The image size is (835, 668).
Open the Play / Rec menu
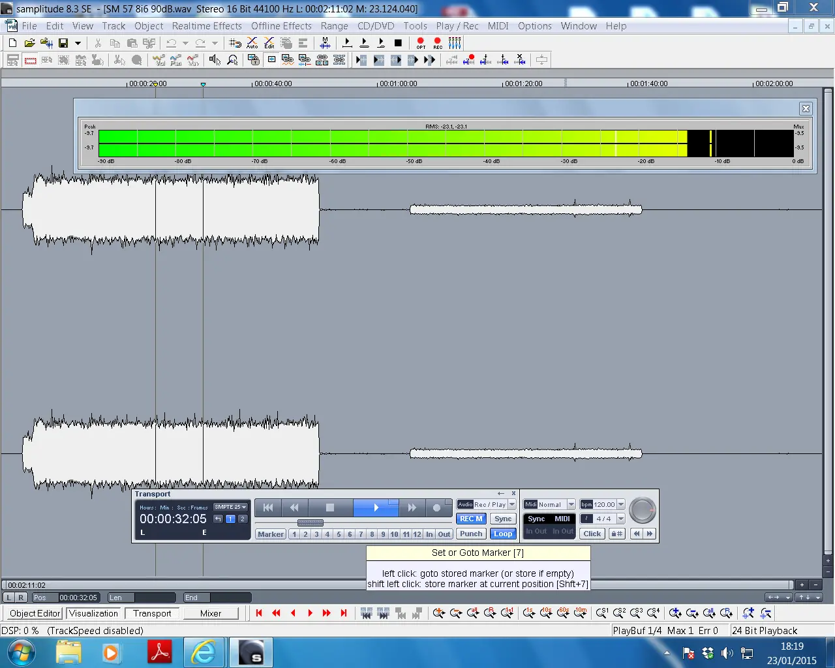coord(457,26)
